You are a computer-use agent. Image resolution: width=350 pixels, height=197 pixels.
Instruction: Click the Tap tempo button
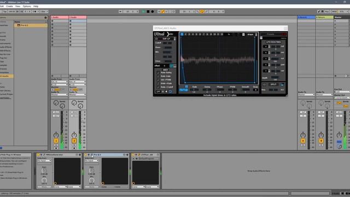pos(5,11)
